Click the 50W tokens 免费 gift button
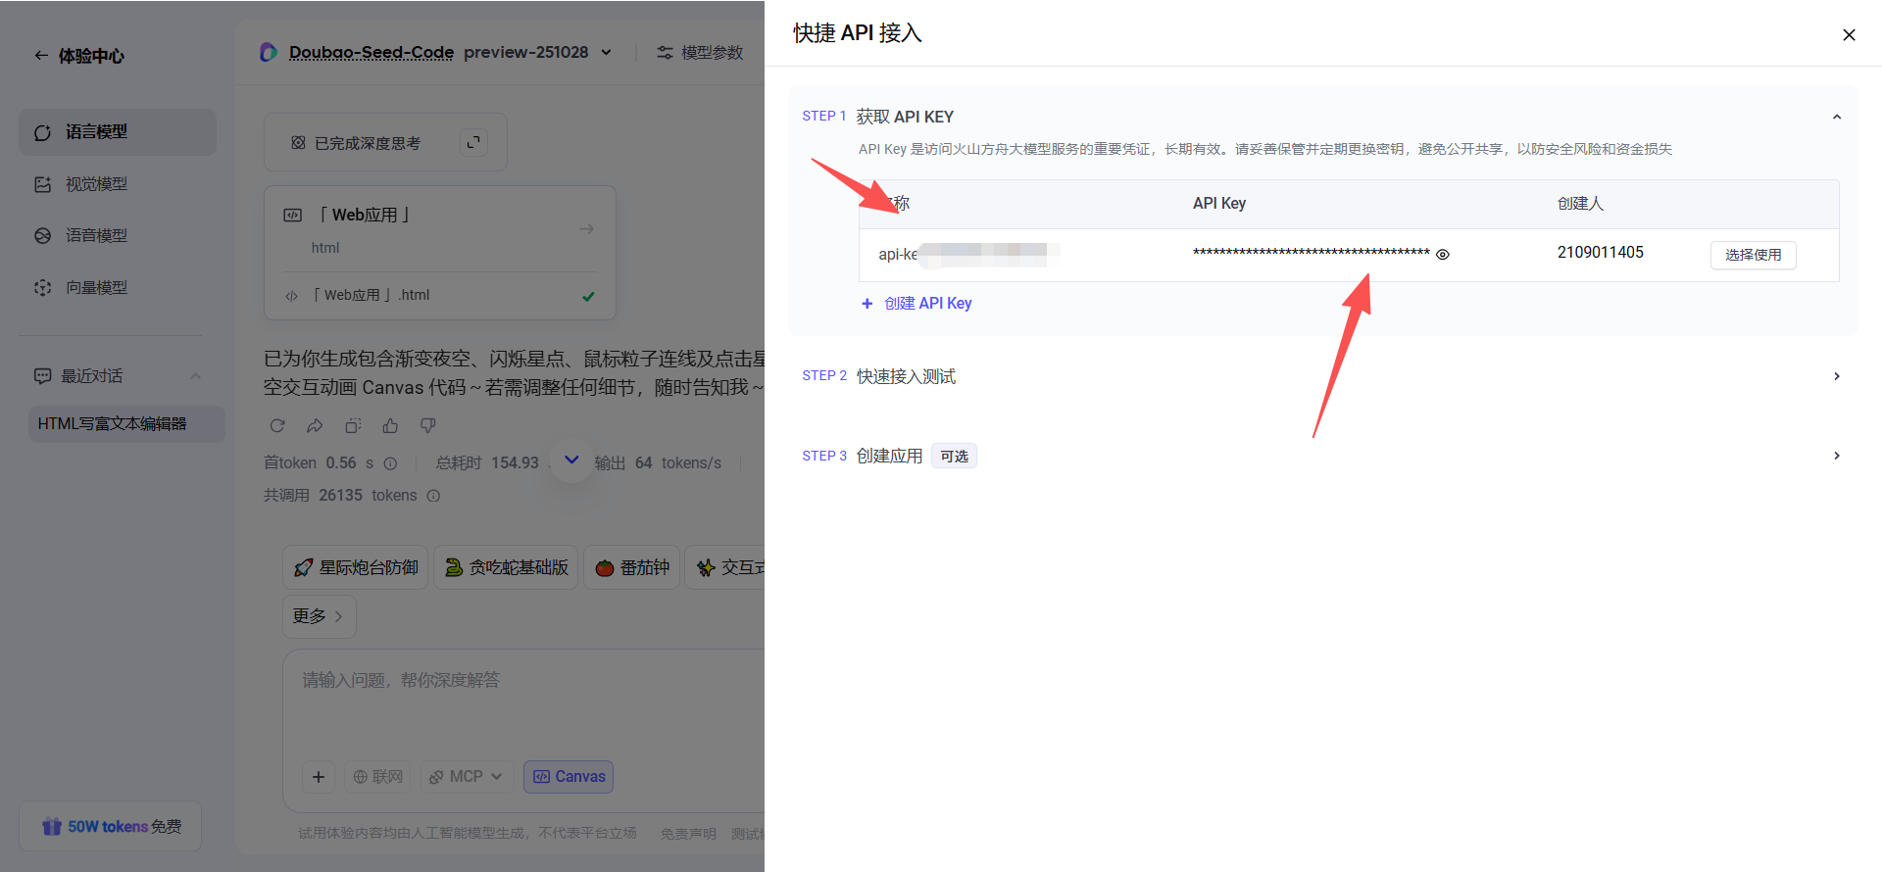 click(x=111, y=827)
